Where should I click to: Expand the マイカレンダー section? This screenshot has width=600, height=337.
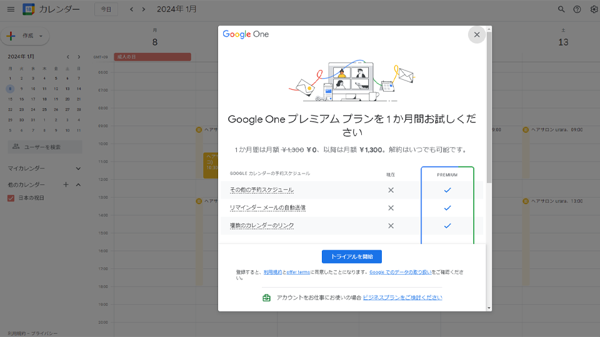pyautogui.click(x=78, y=168)
